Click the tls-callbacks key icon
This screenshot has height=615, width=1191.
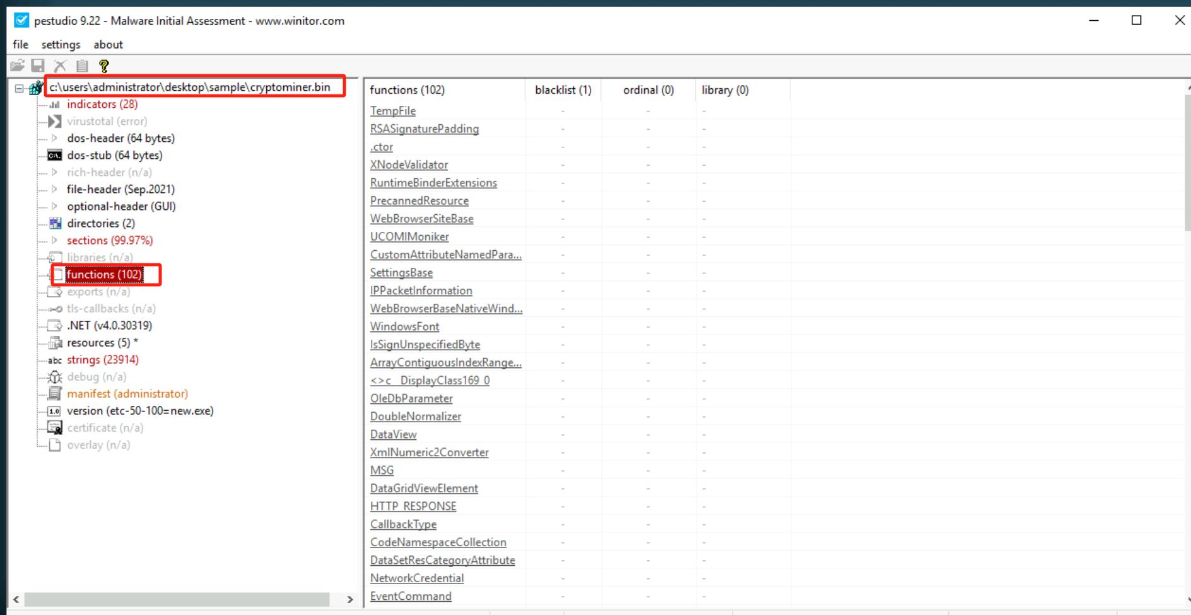(x=56, y=309)
